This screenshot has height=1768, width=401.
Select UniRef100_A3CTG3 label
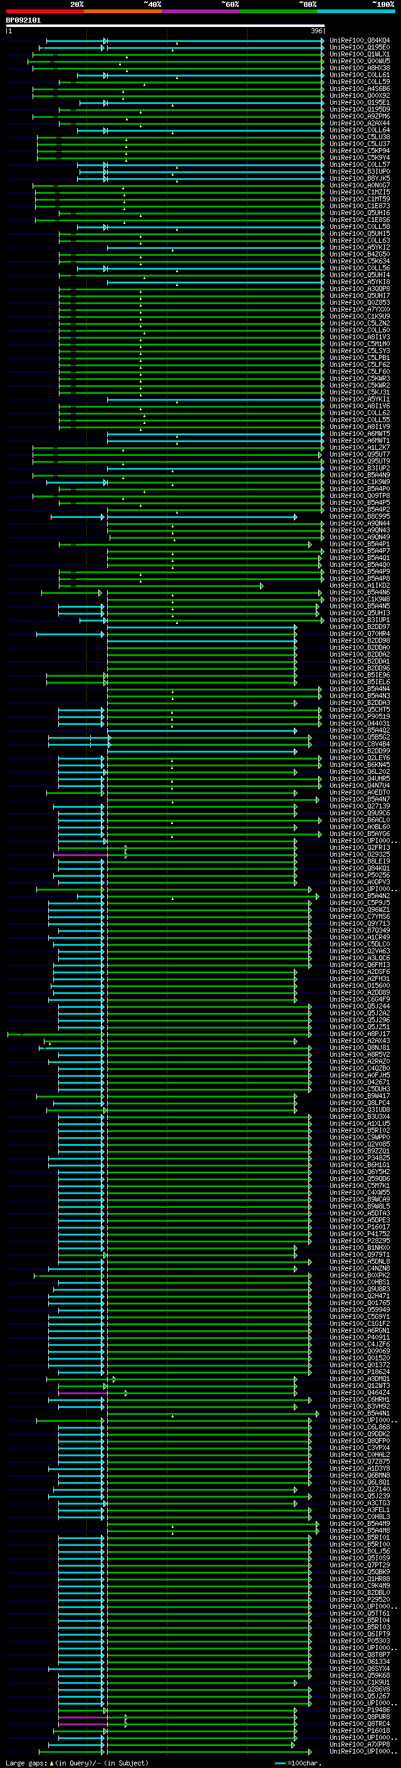point(360,1503)
